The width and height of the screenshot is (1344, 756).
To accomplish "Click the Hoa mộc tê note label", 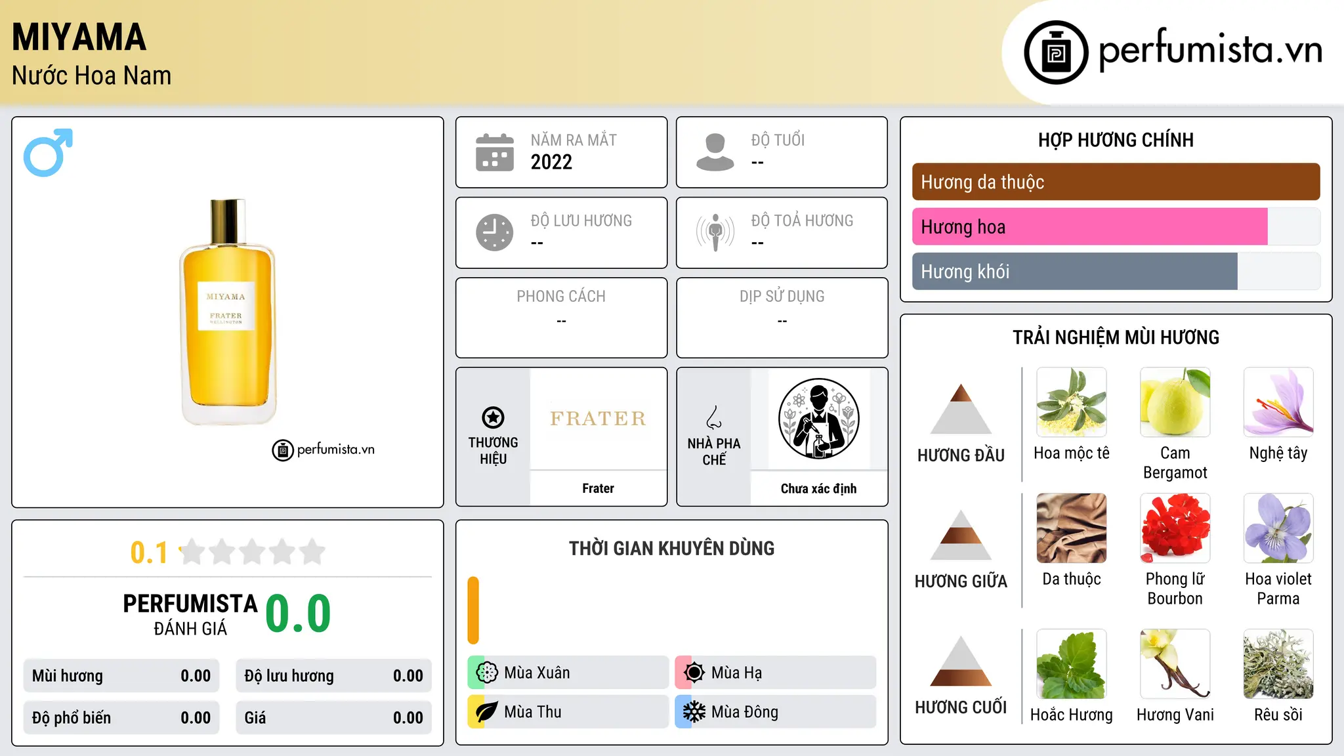I will pyautogui.click(x=1071, y=453).
